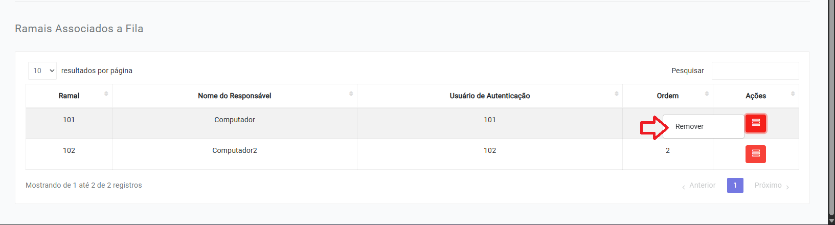The image size is (835, 225).
Task: Open actions menu icon for ramal 101
Action: point(755,123)
